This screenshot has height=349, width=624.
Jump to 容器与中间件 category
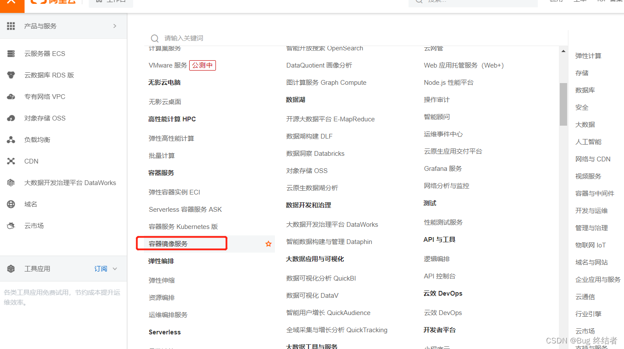click(x=595, y=194)
